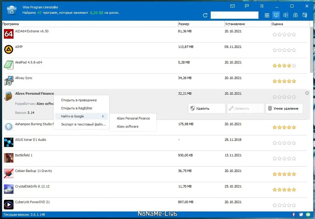Click inside the program search field
The height and width of the screenshot is (219, 315).
click(x=234, y=15)
